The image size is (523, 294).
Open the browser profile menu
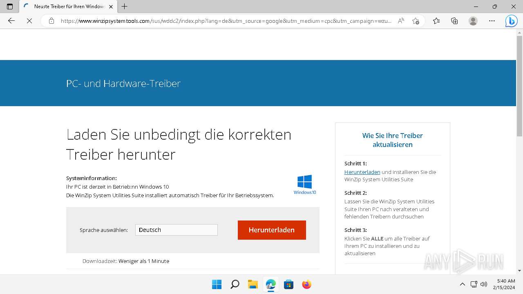coord(473,21)
